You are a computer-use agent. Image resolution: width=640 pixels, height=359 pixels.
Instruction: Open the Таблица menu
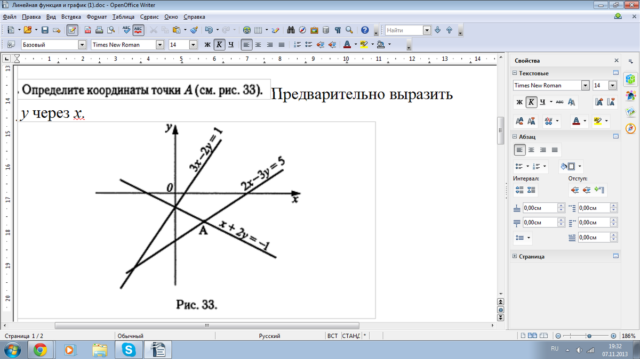pos(123,17)
